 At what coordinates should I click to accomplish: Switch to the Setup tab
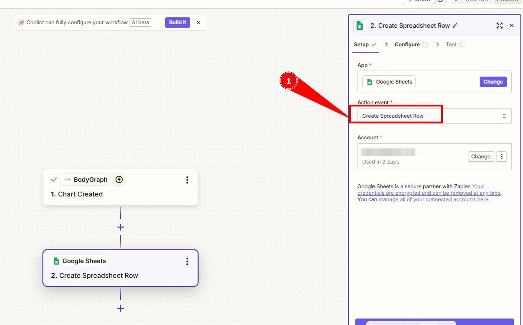tap(361, 45)
